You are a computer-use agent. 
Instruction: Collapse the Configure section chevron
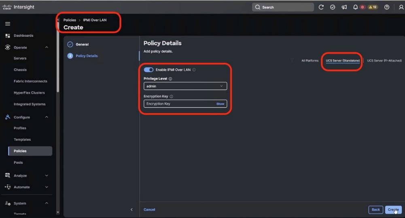point(47,117)
